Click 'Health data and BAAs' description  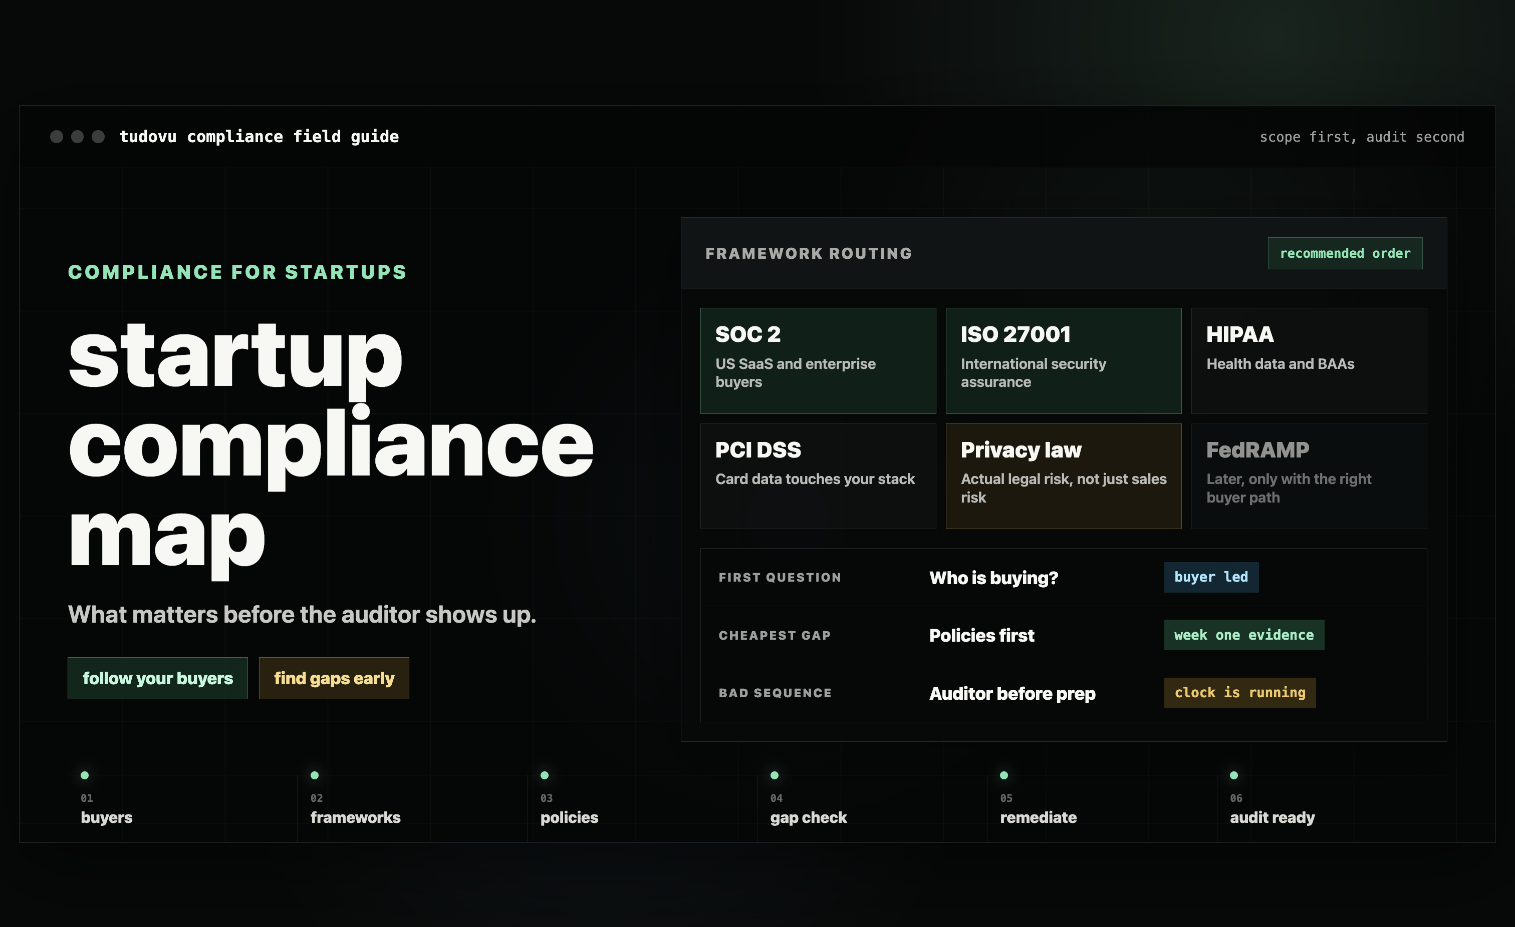(x=1280, y=364)
